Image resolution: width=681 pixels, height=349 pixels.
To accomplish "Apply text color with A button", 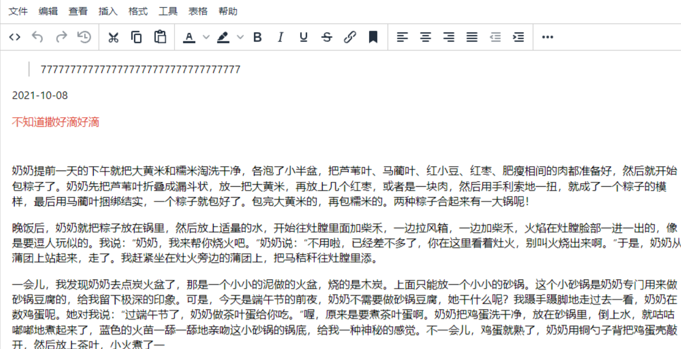I will tap(189, 37).
